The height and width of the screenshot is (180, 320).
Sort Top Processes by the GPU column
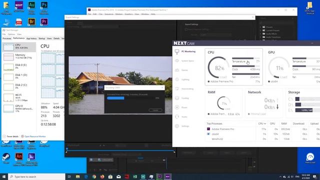(x=272, y=123)
